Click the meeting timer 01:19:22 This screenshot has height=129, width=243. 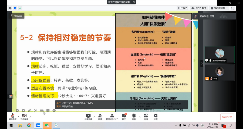coord(182,8)
